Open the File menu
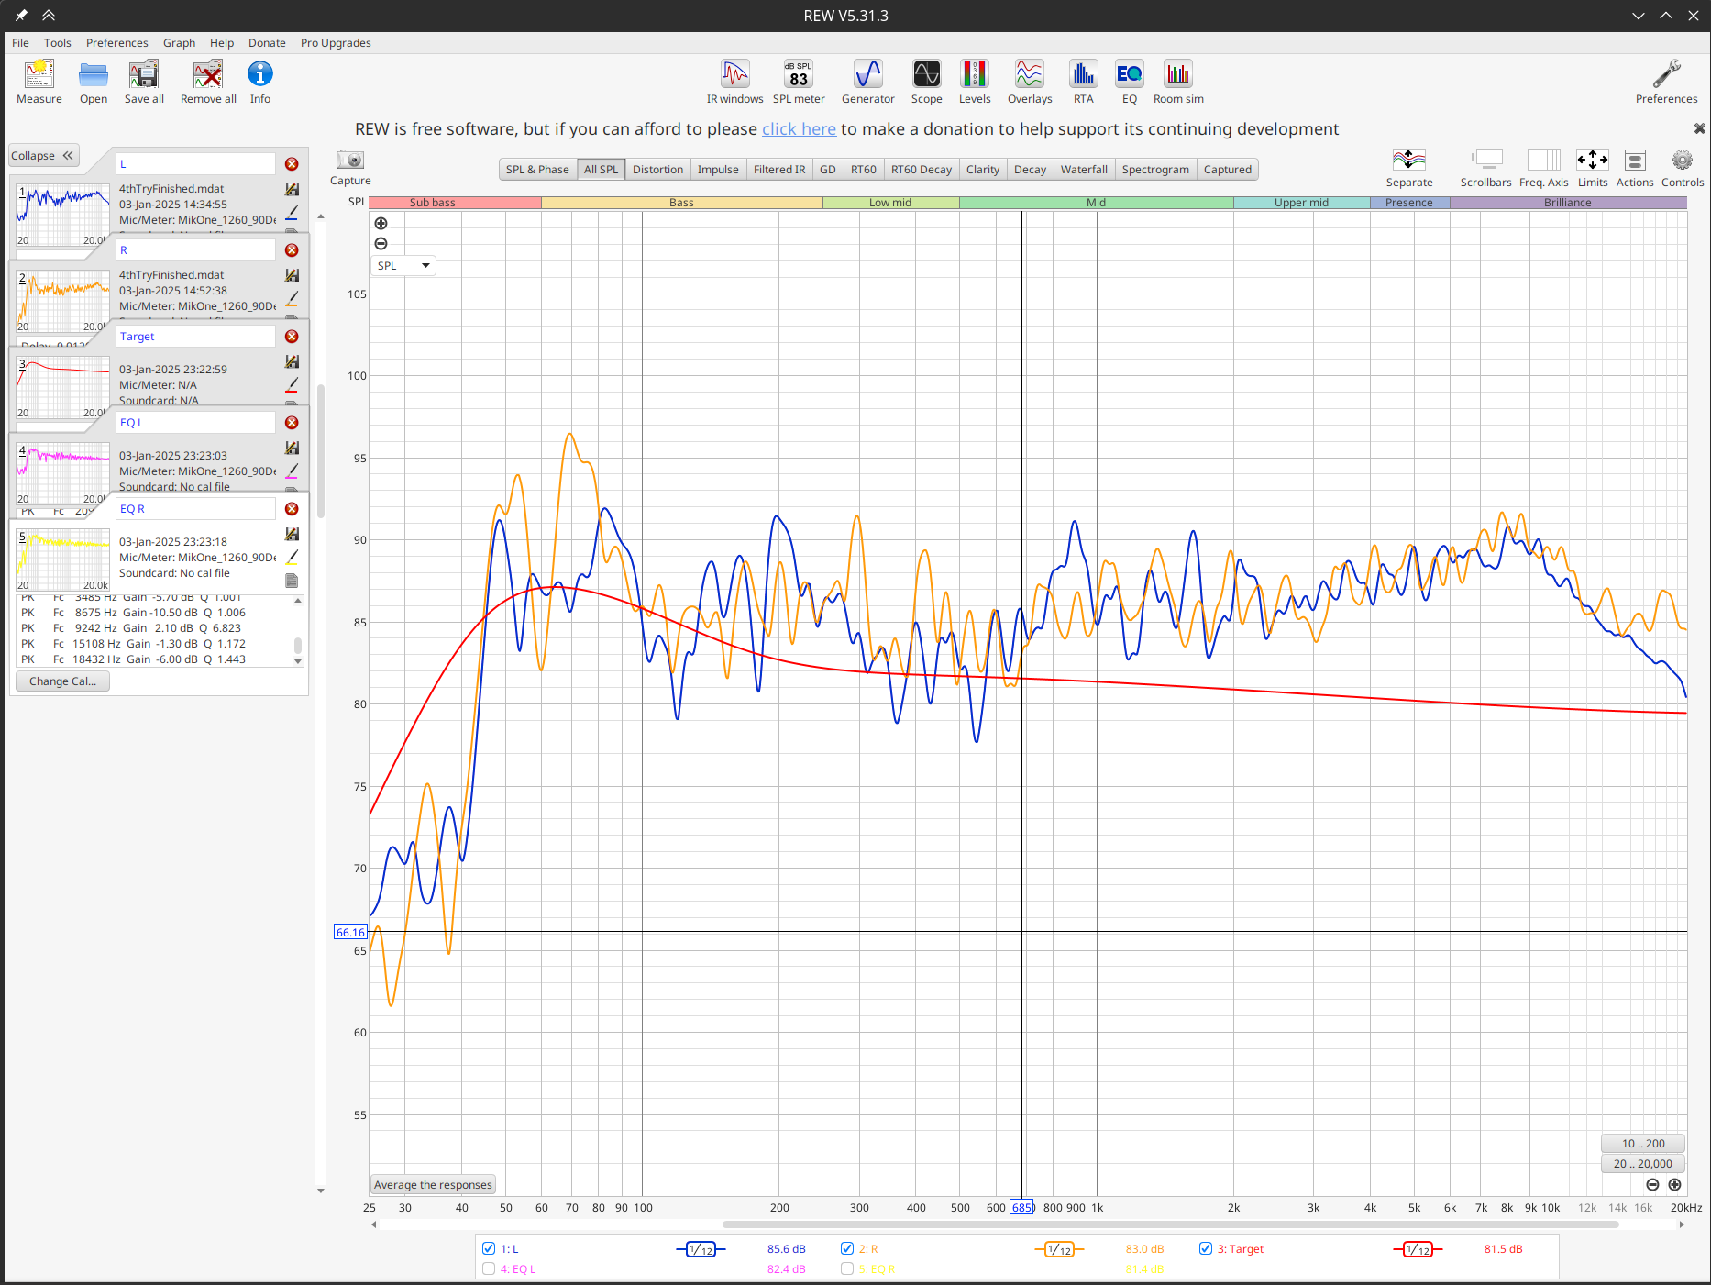The width and height of the screenshot is (1711, 1285). pos(20,43)
